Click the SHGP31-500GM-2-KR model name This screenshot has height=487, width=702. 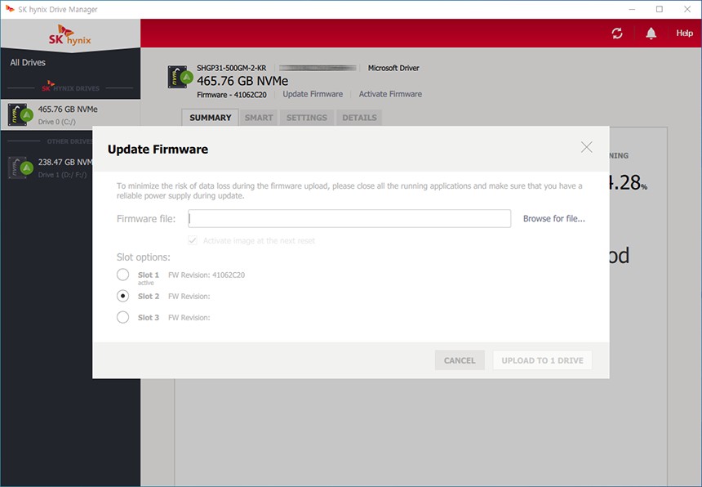tap(232, 68)
